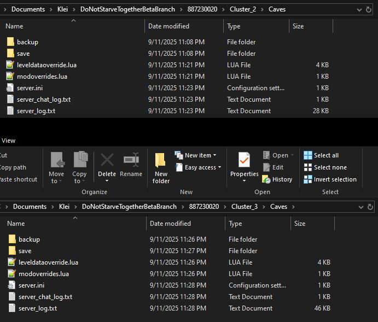378x322 pixels.
Task: Open the History option in the ribbon
Action: (277, 179)
